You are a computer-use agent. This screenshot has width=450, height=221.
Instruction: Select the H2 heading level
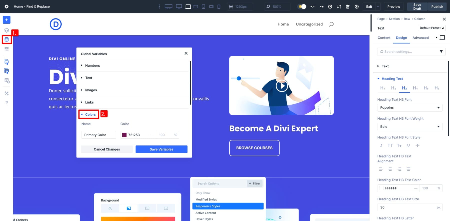click(393, 88)
